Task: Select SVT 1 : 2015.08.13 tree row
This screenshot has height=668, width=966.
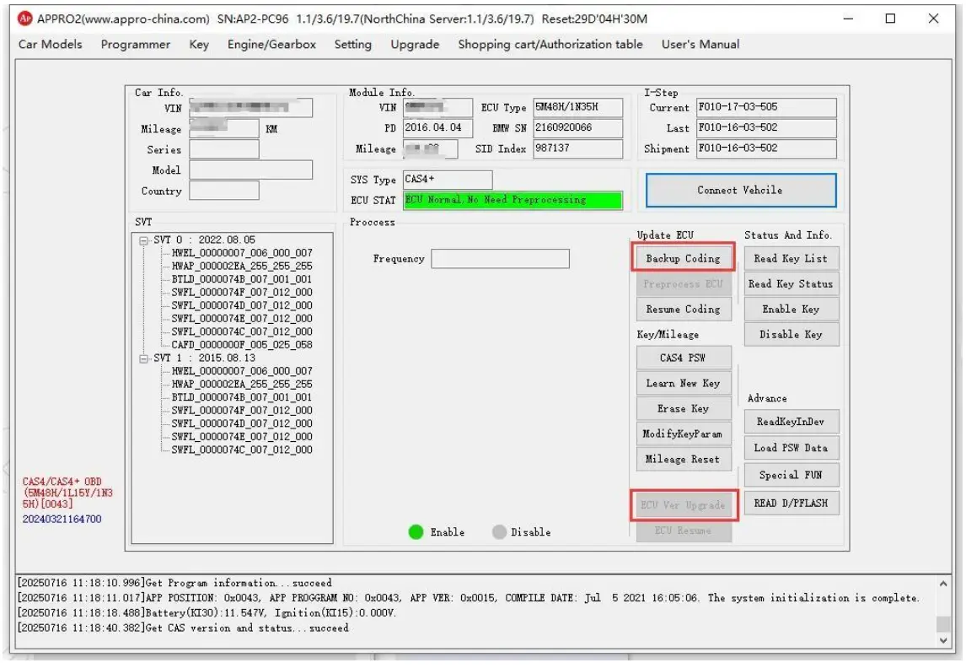Action: pyautogui.click(x=205, y=358)
